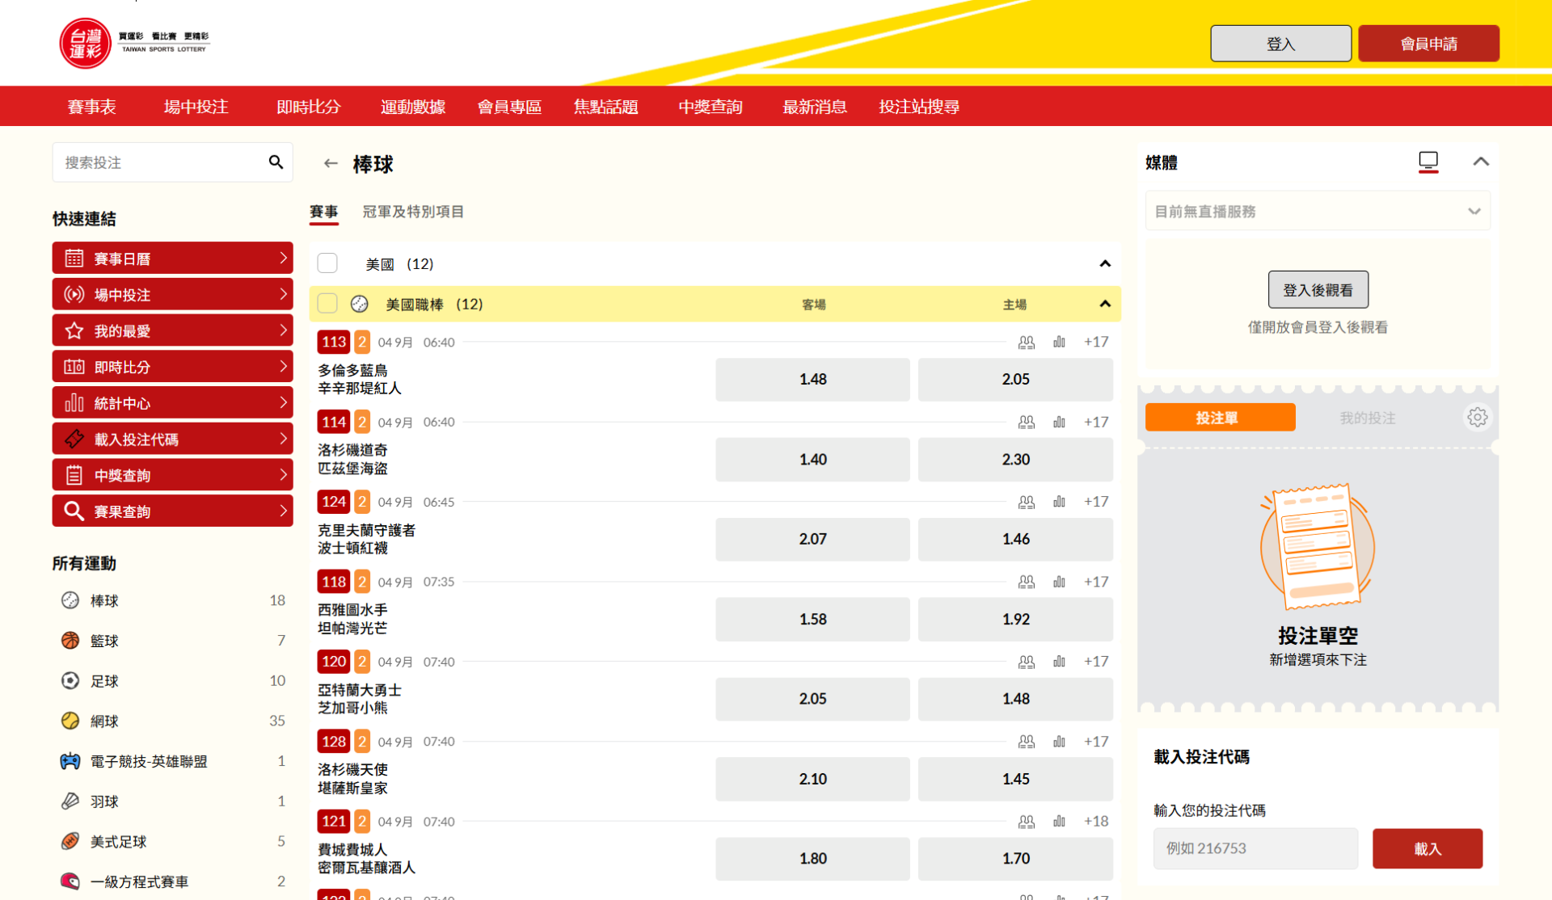1552x900 pixels.
Task: Click the search magnifier icon
Action: pos(276,162)
